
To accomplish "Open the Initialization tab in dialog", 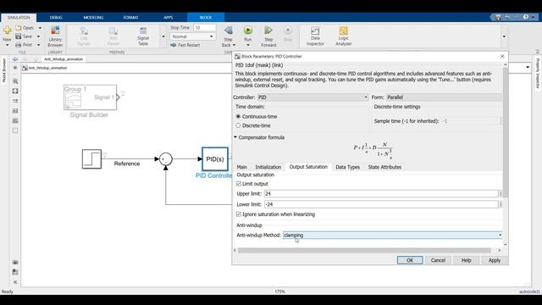I will pos(268,167).
